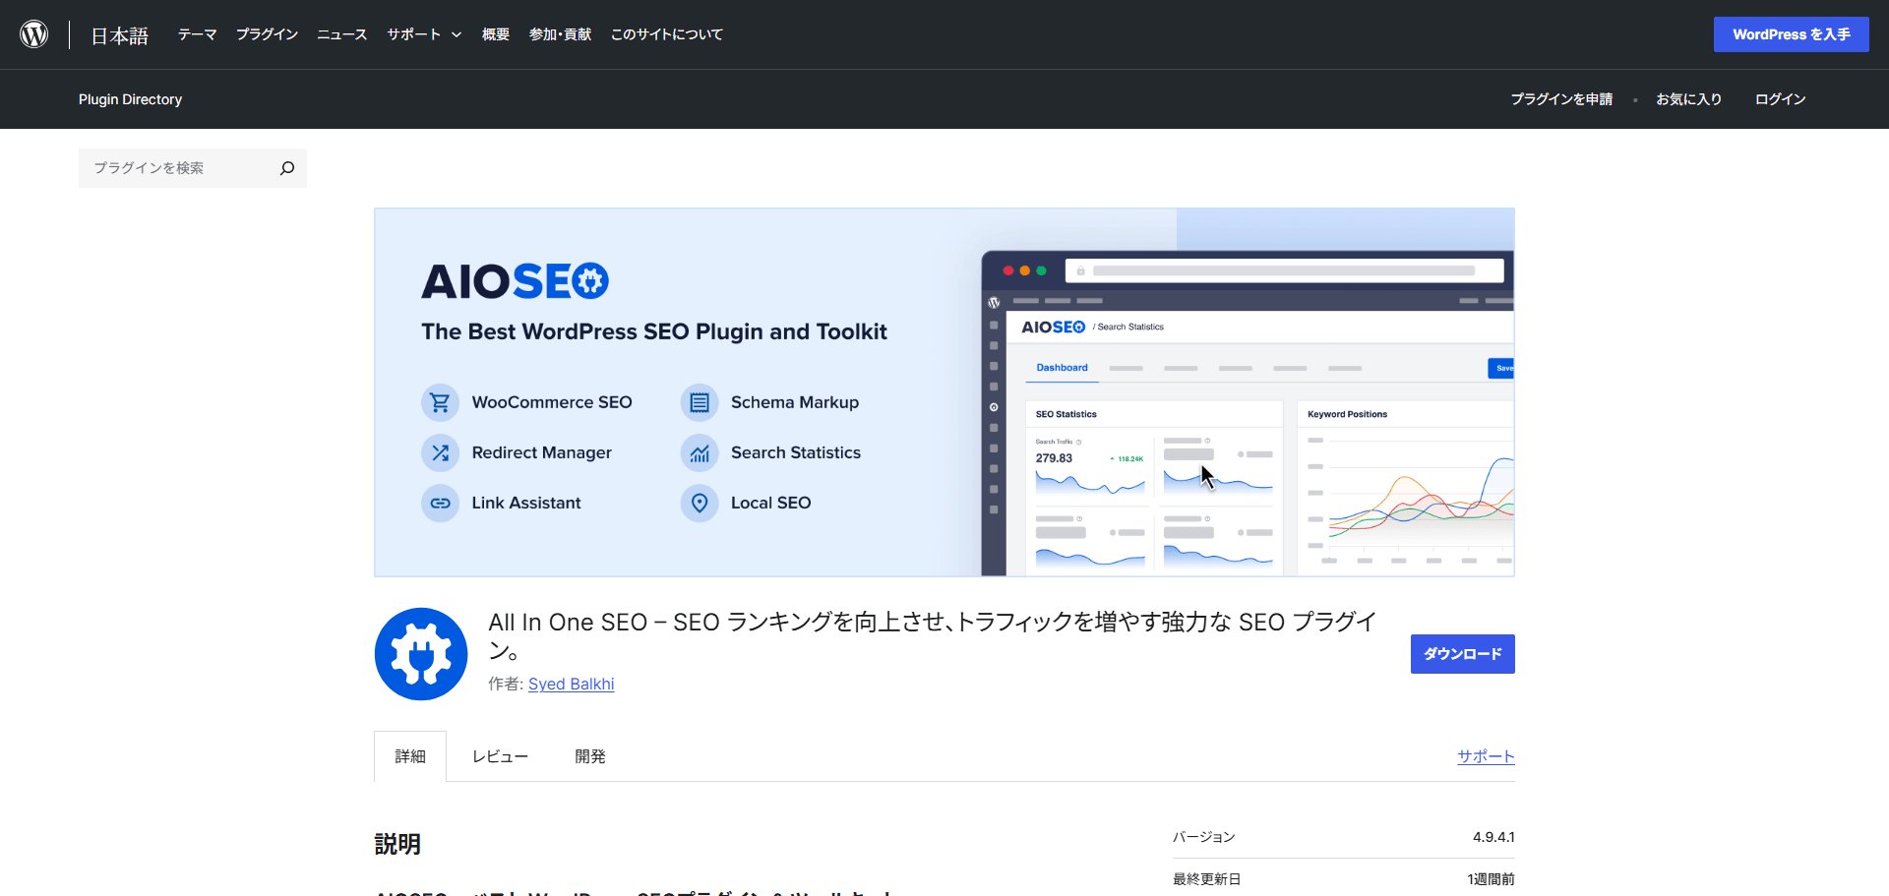The image size is (1889, 896).
Task: Open このサイトについて menu item
Action: click(667, 34)
